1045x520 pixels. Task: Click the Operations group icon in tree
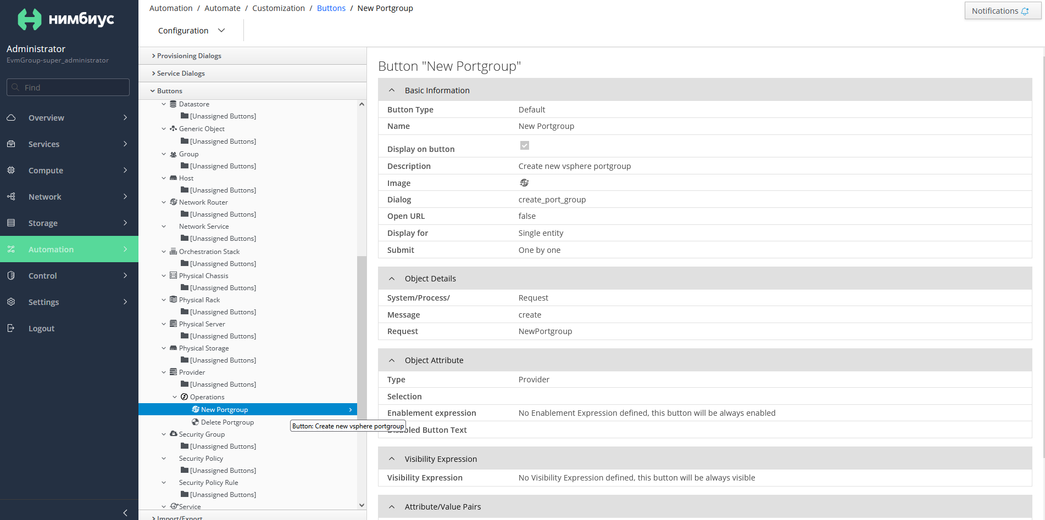pos(184,397)
